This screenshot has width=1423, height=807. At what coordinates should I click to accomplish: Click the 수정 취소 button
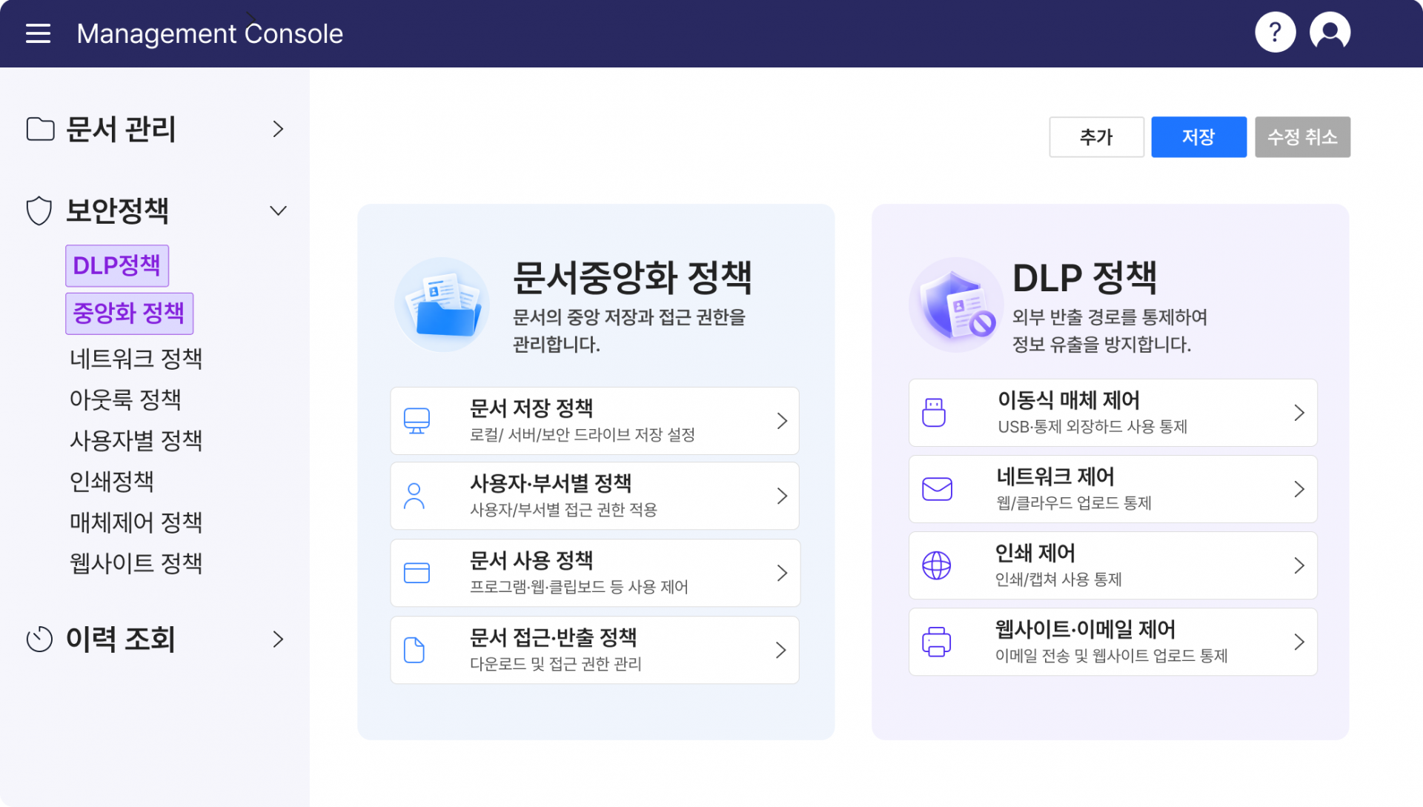(x=1302, y=137)
